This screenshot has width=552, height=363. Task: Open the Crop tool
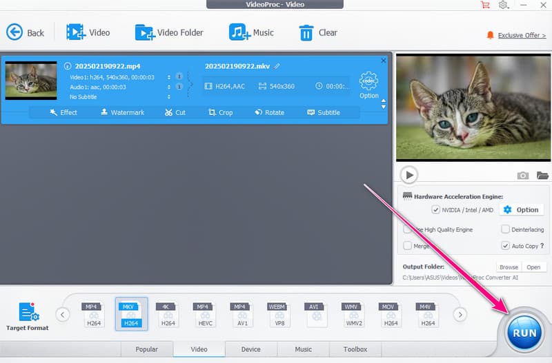(221, 112)
